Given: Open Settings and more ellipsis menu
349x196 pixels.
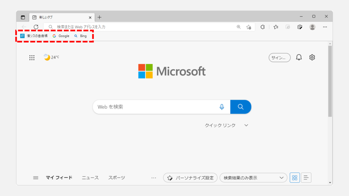Looking at the screenshot, I should (x=325, y=27).
